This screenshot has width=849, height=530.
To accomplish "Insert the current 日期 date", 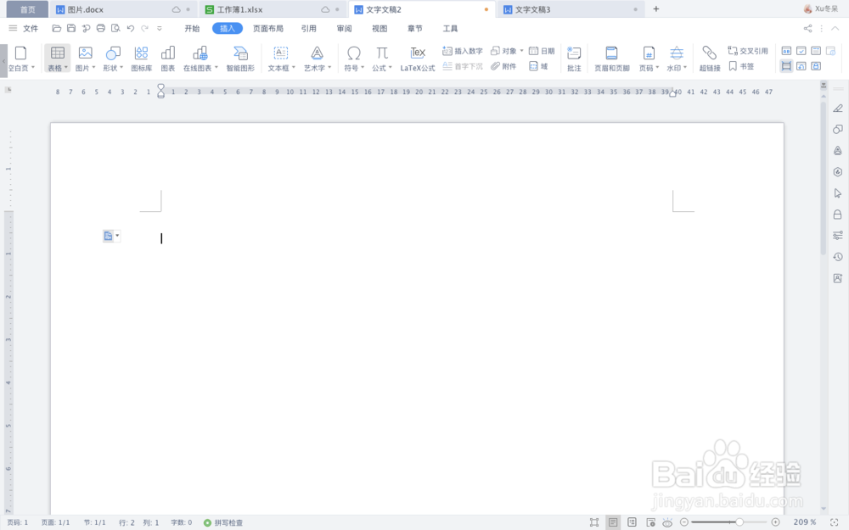I will click(x=541, y=50).
